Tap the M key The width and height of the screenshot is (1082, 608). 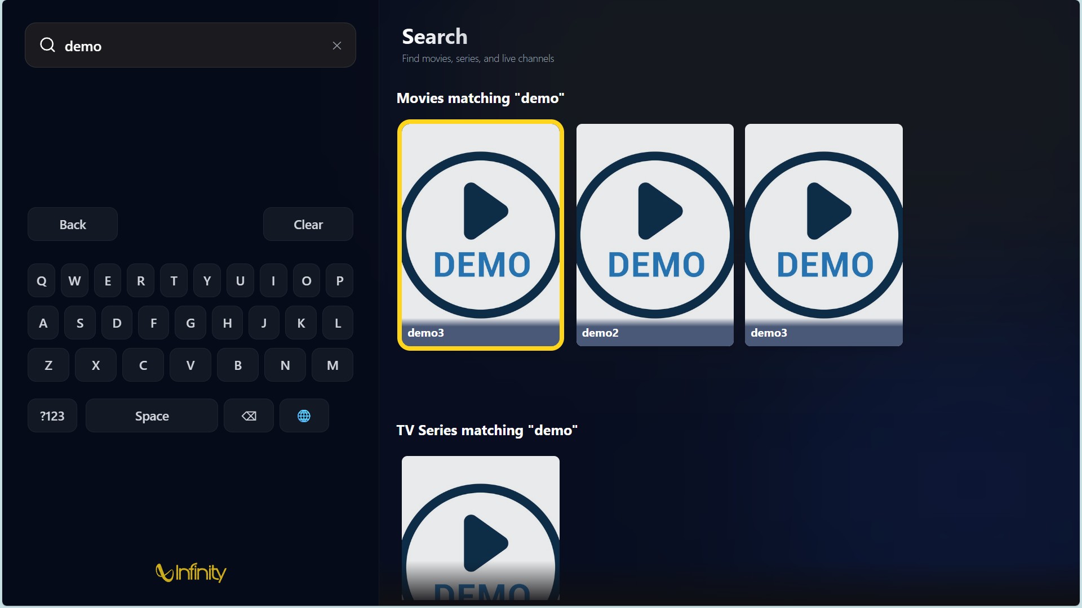[x=332, y=365]
